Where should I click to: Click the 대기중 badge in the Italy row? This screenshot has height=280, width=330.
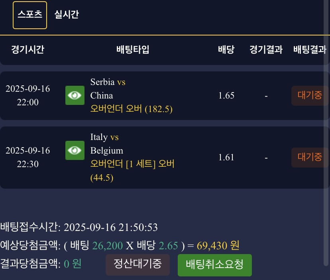coord(310,157)
